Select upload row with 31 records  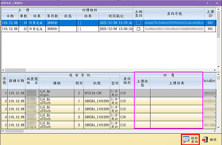coord(108,29)
